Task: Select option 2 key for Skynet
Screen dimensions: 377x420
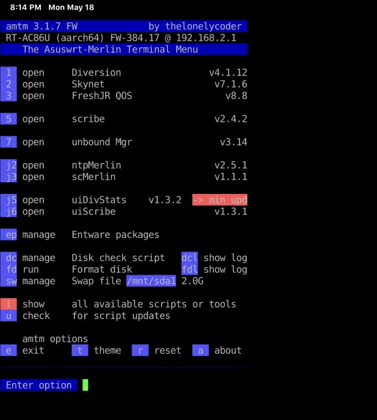Action: 8,84
